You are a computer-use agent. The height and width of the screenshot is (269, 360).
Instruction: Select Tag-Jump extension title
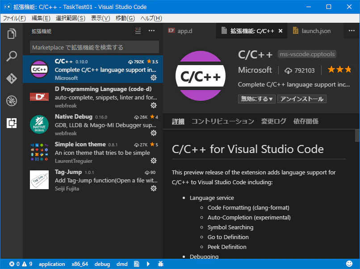point(68,172)
